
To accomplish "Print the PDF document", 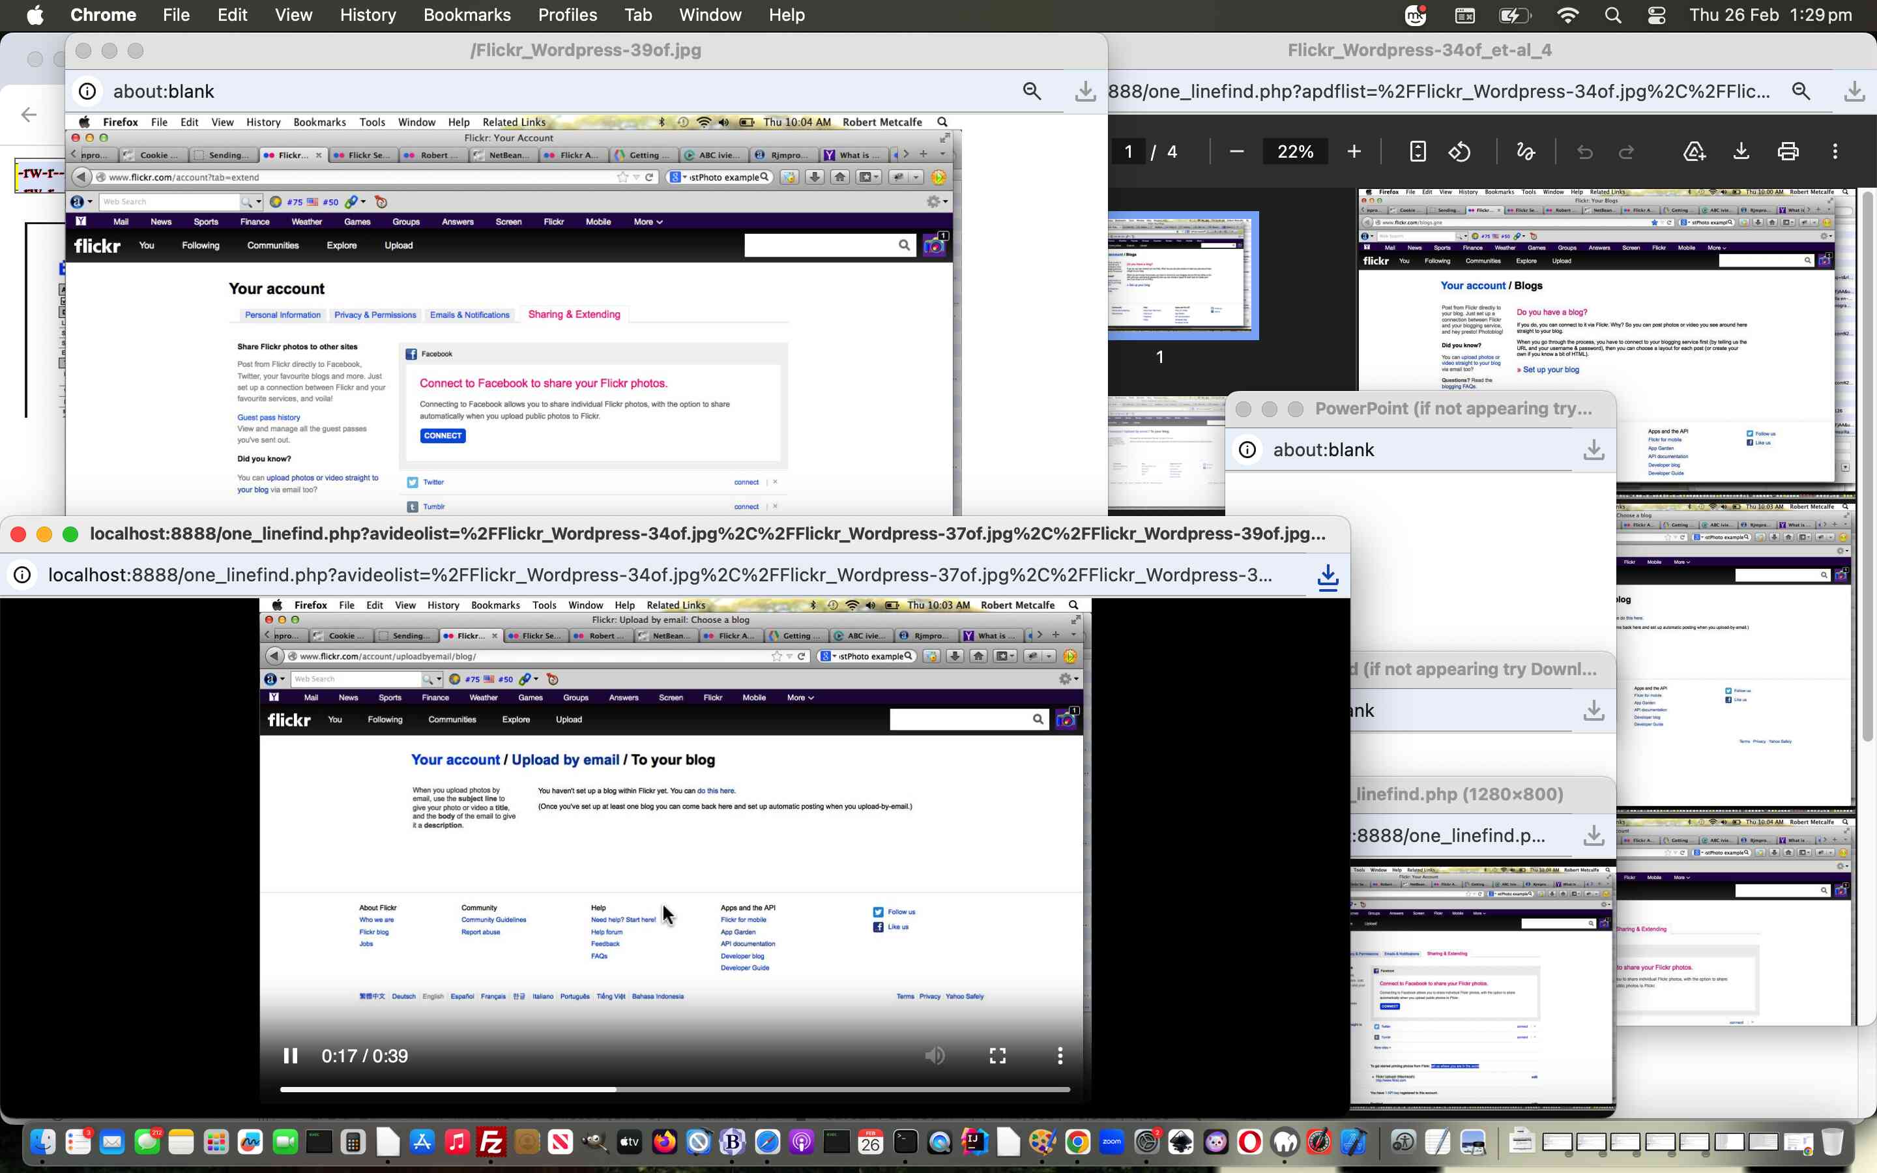I will pos(1787,151).
